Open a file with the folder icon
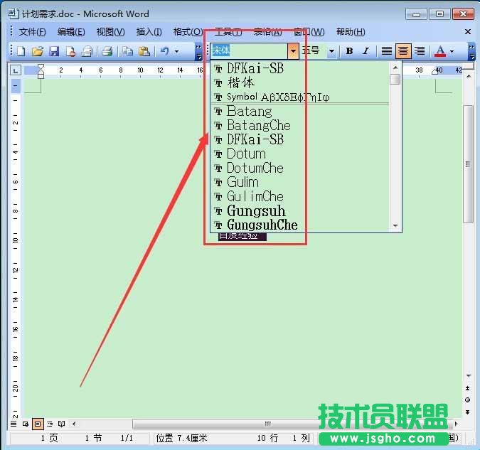Viewport: 480px width, 450px height. [x=38, y=51]
